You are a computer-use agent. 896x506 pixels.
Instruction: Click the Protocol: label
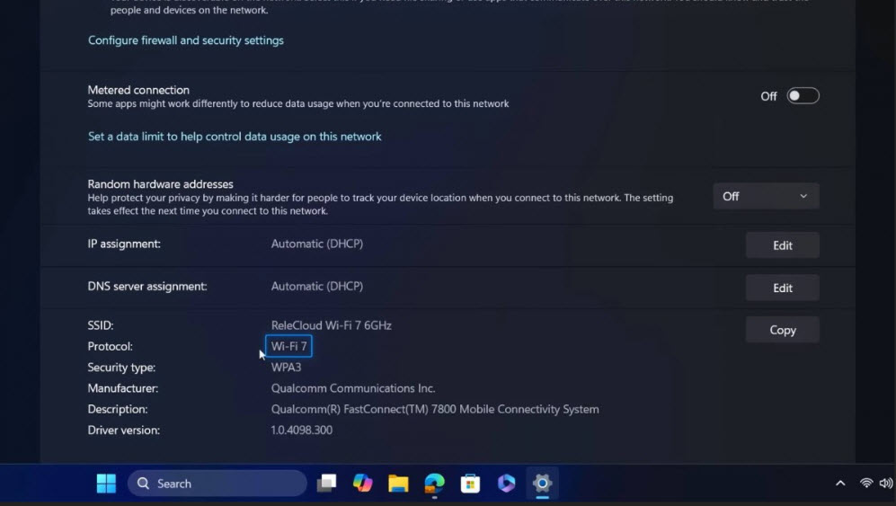pyautogui.click(x=110, y=347)
